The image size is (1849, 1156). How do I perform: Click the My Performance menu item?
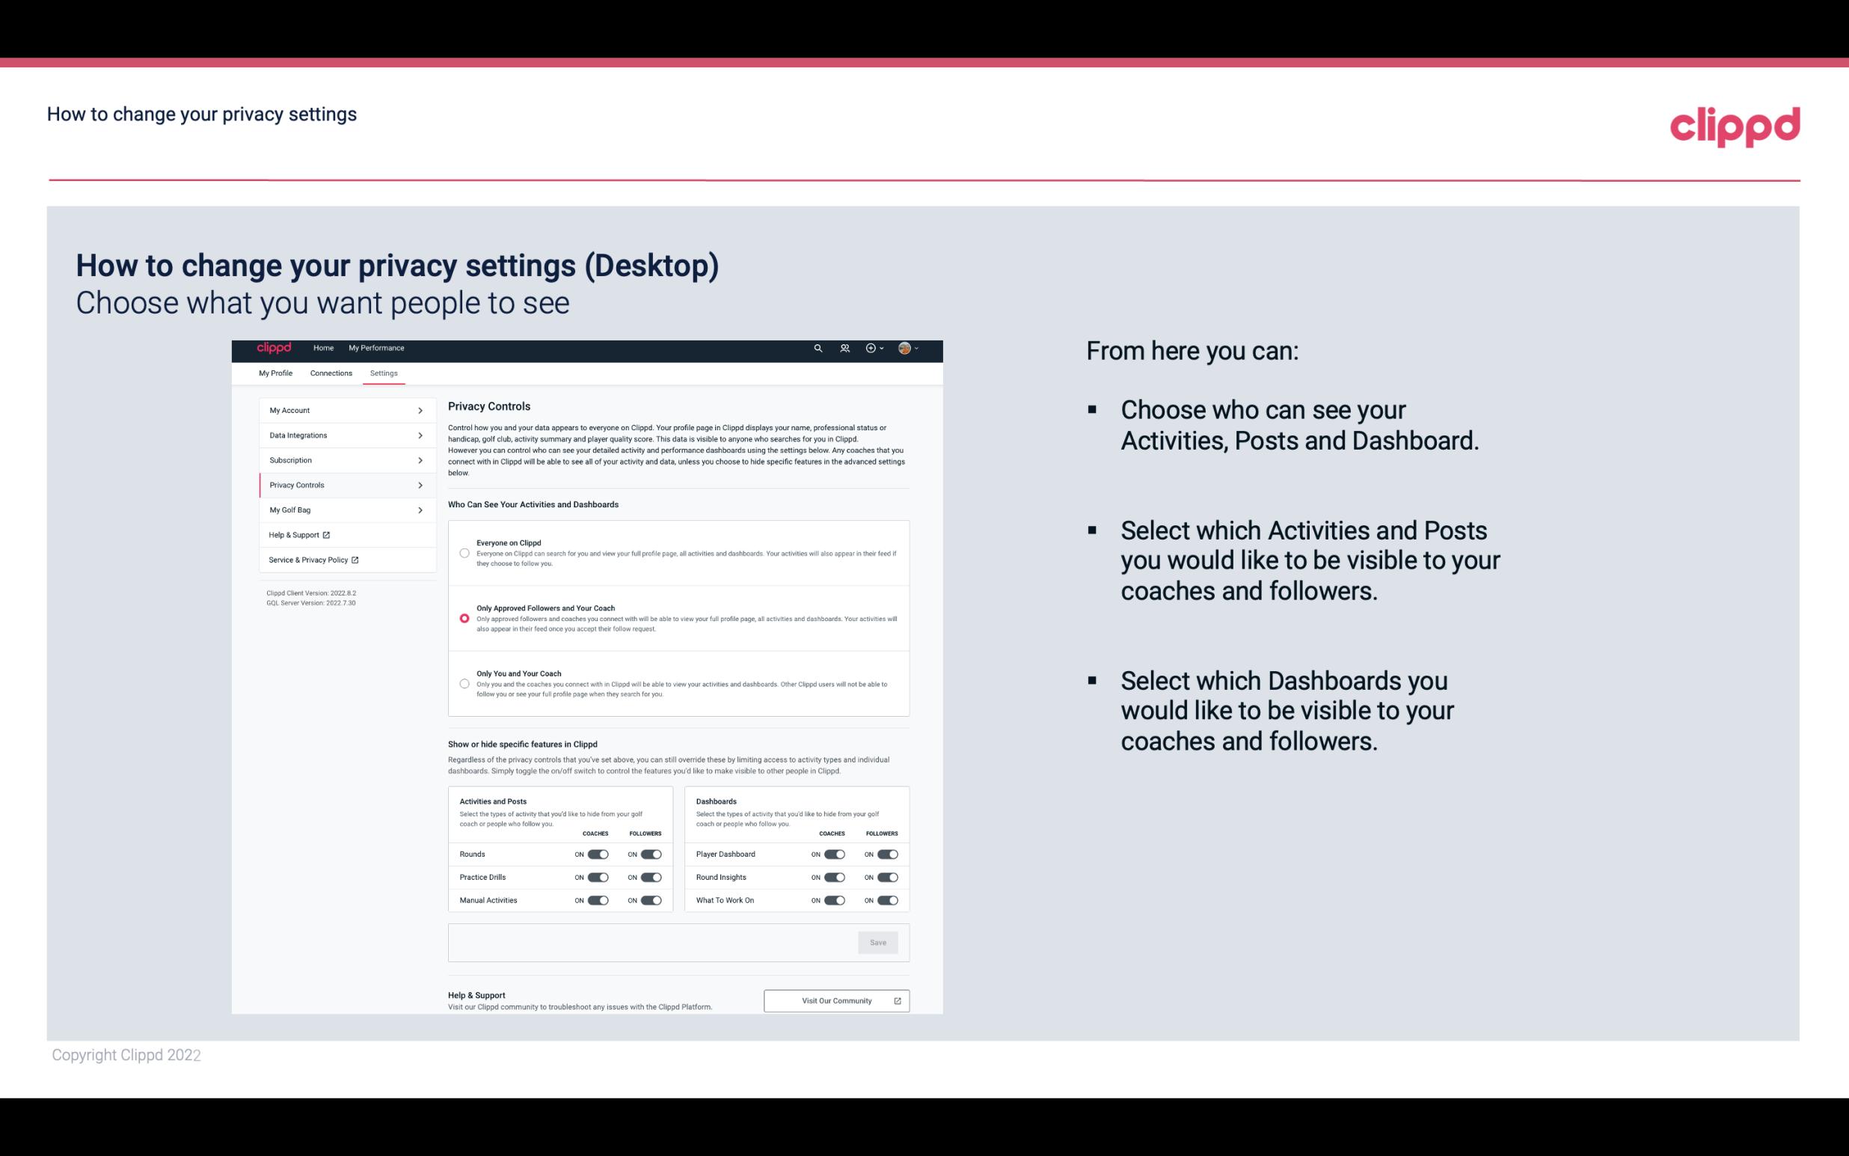(378, 348)
